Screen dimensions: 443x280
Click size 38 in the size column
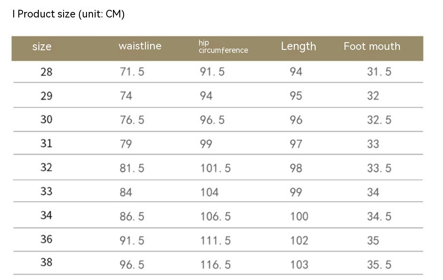pos(46,262)
